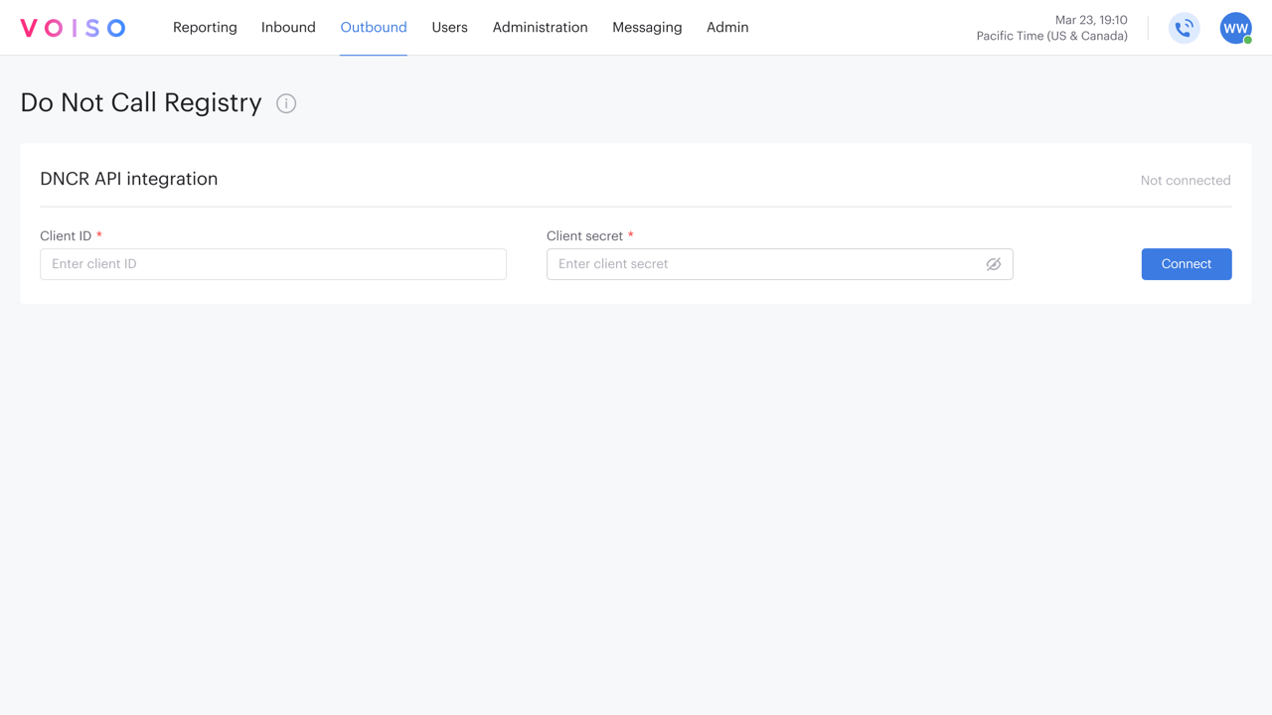Click the DNCR API integration heading
1272x715 pixels.
pyautogui.click(x=128, y=179)
